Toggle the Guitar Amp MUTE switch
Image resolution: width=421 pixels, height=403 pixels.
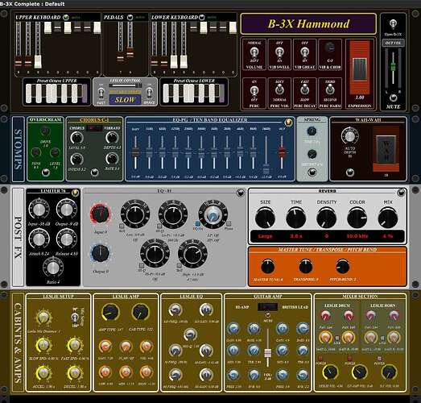click(x=268, y=315)
